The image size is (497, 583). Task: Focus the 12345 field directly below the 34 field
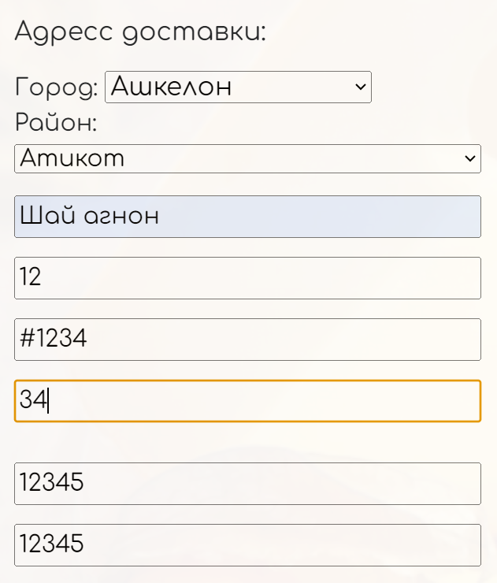tap(247, 484)
